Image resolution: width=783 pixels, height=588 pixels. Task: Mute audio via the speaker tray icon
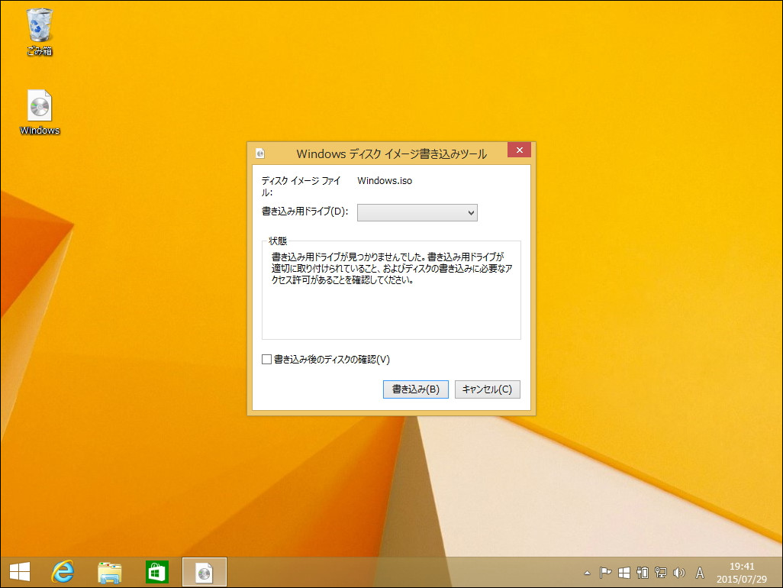[x=679, y=572]
